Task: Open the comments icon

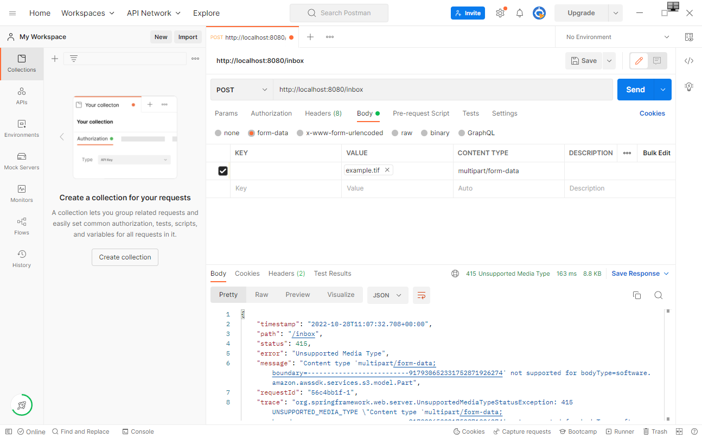Action: pyautogui.click(x=657, y=61)
